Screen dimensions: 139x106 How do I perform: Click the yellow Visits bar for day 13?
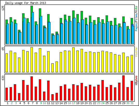(57, 67)
